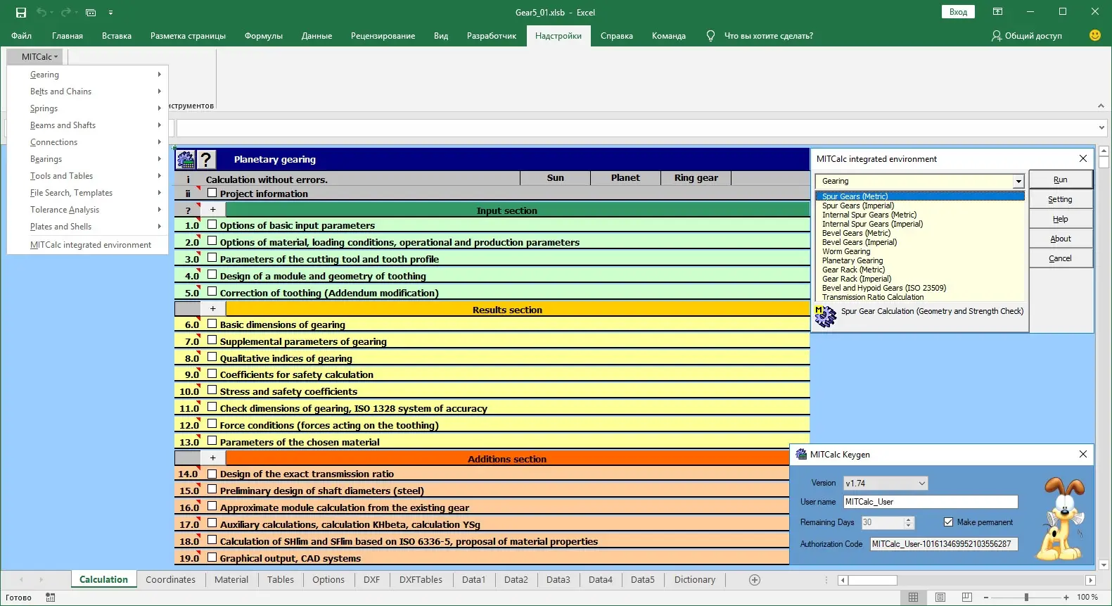Select MITCalc integrated environment menu entry

coord(91,245)
